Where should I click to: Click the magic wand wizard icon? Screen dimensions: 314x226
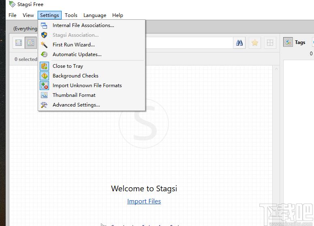(x=44, y=45)
